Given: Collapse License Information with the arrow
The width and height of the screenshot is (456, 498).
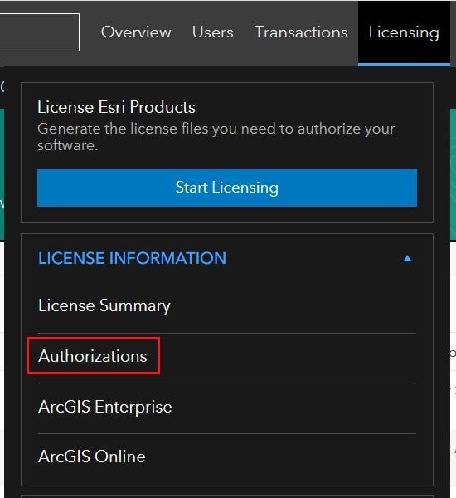Looking at the screenshot, I should point(407,259).
